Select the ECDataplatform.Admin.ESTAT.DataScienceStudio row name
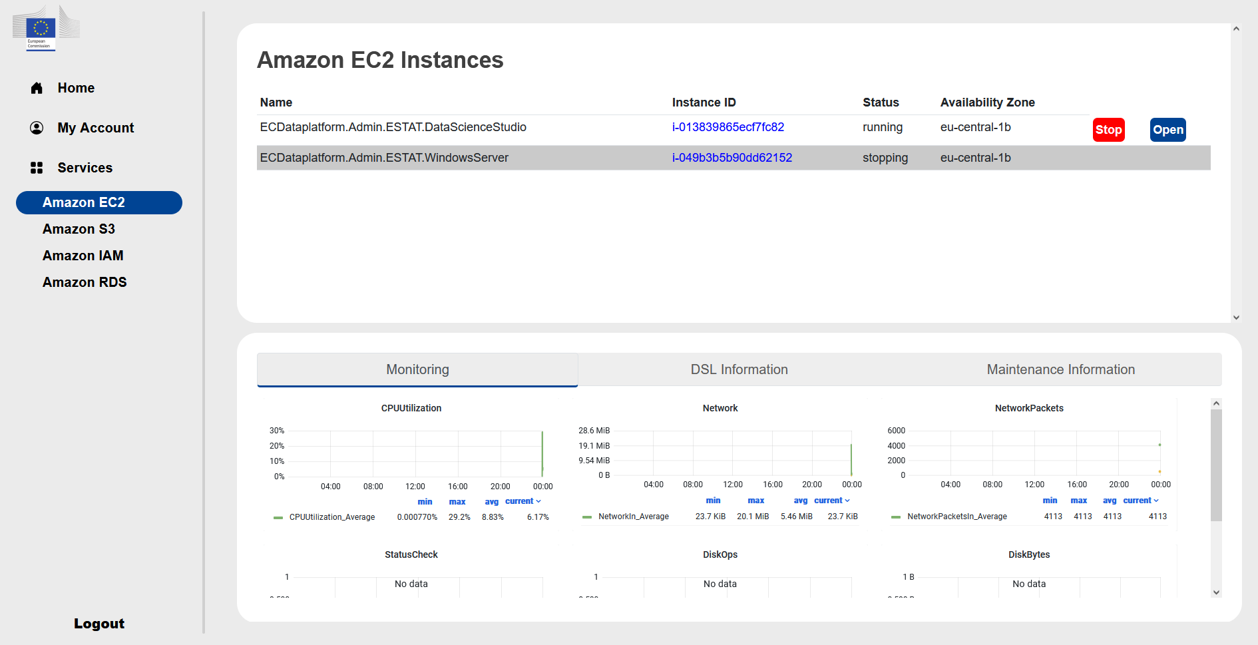1258x645 pixels. (393, 127)
